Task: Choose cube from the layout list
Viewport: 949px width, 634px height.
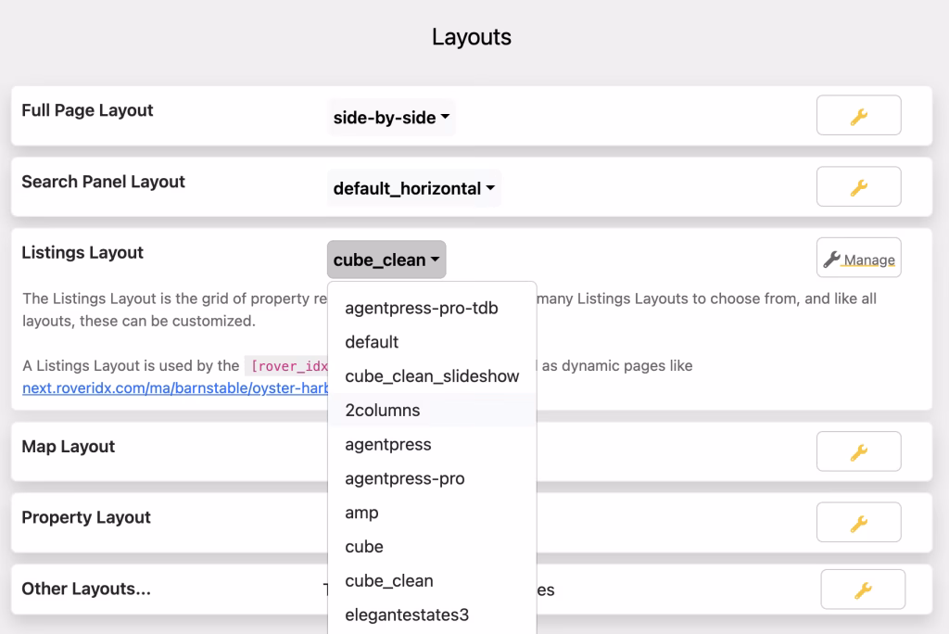Action: coord(364,547)
